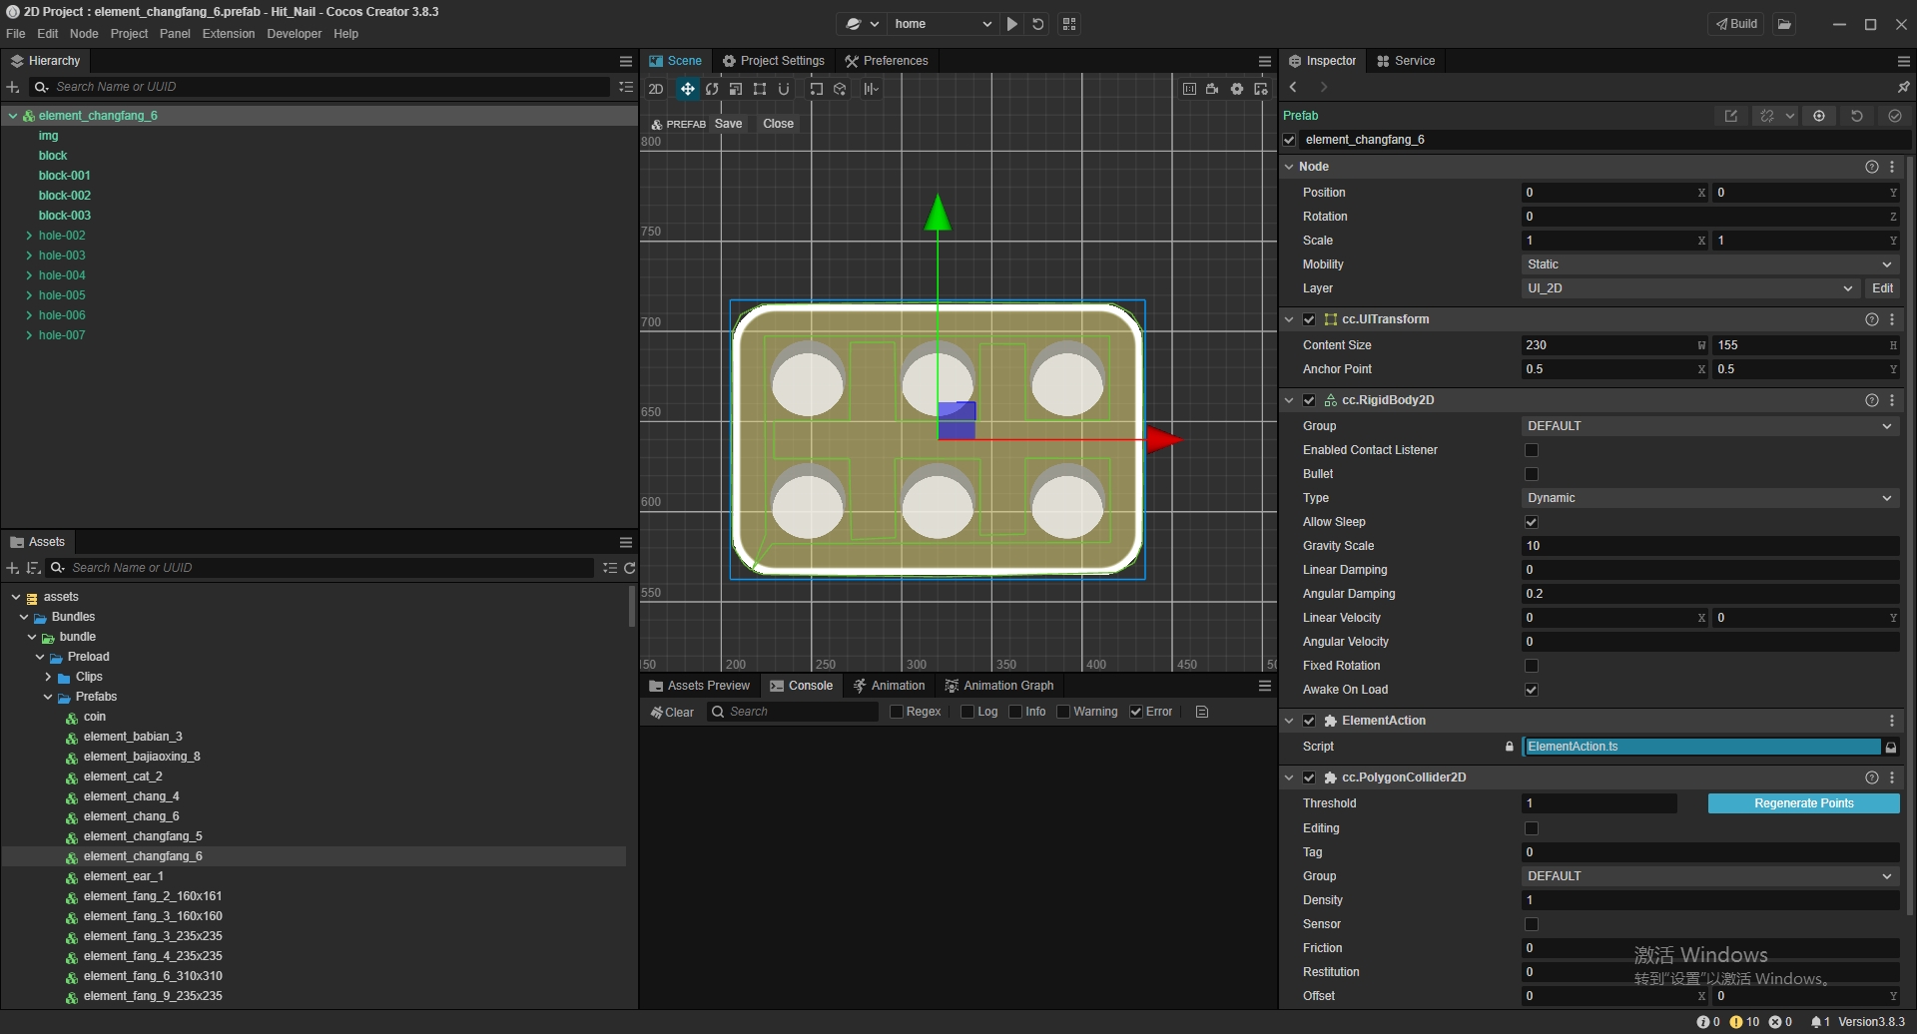Image resolution: width=1917 pixels, height=1034 pixels.
Task: Open cc.RigidBody2D component help icon
Action: pyautogui.click(x=1871, y=400)
